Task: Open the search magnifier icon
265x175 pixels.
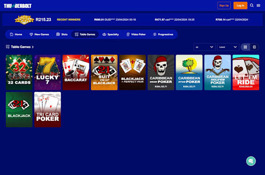Action: (x=252, y=5)
